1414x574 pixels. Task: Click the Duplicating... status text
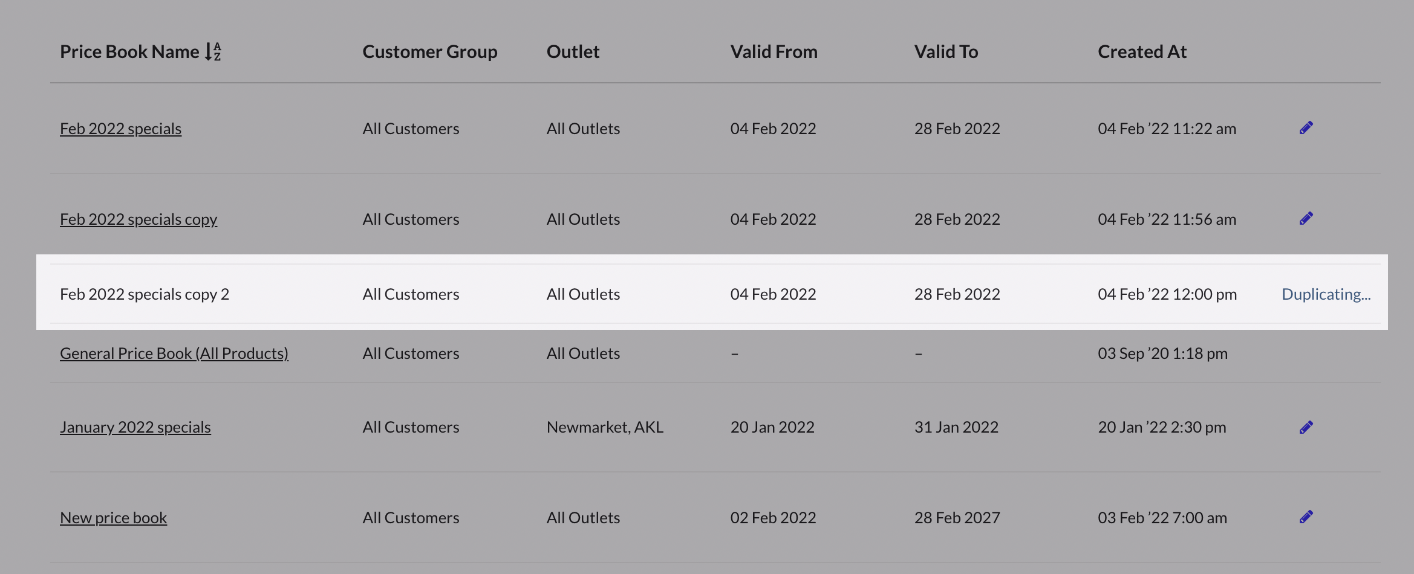pos(1326,294)
